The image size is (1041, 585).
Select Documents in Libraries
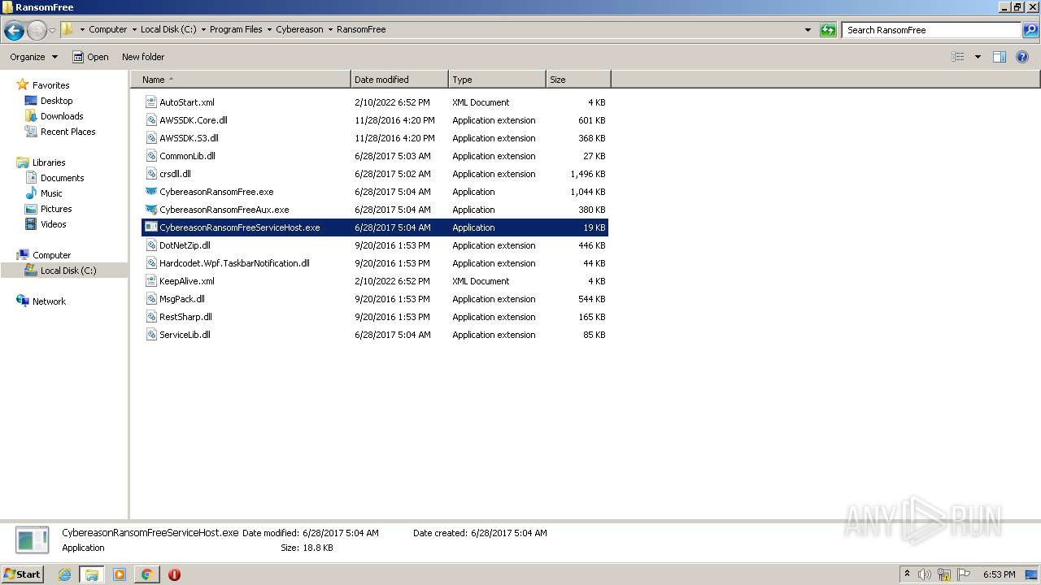[63, 178]
